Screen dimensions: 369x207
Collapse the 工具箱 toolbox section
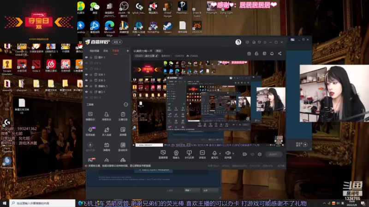pos(125,104)
